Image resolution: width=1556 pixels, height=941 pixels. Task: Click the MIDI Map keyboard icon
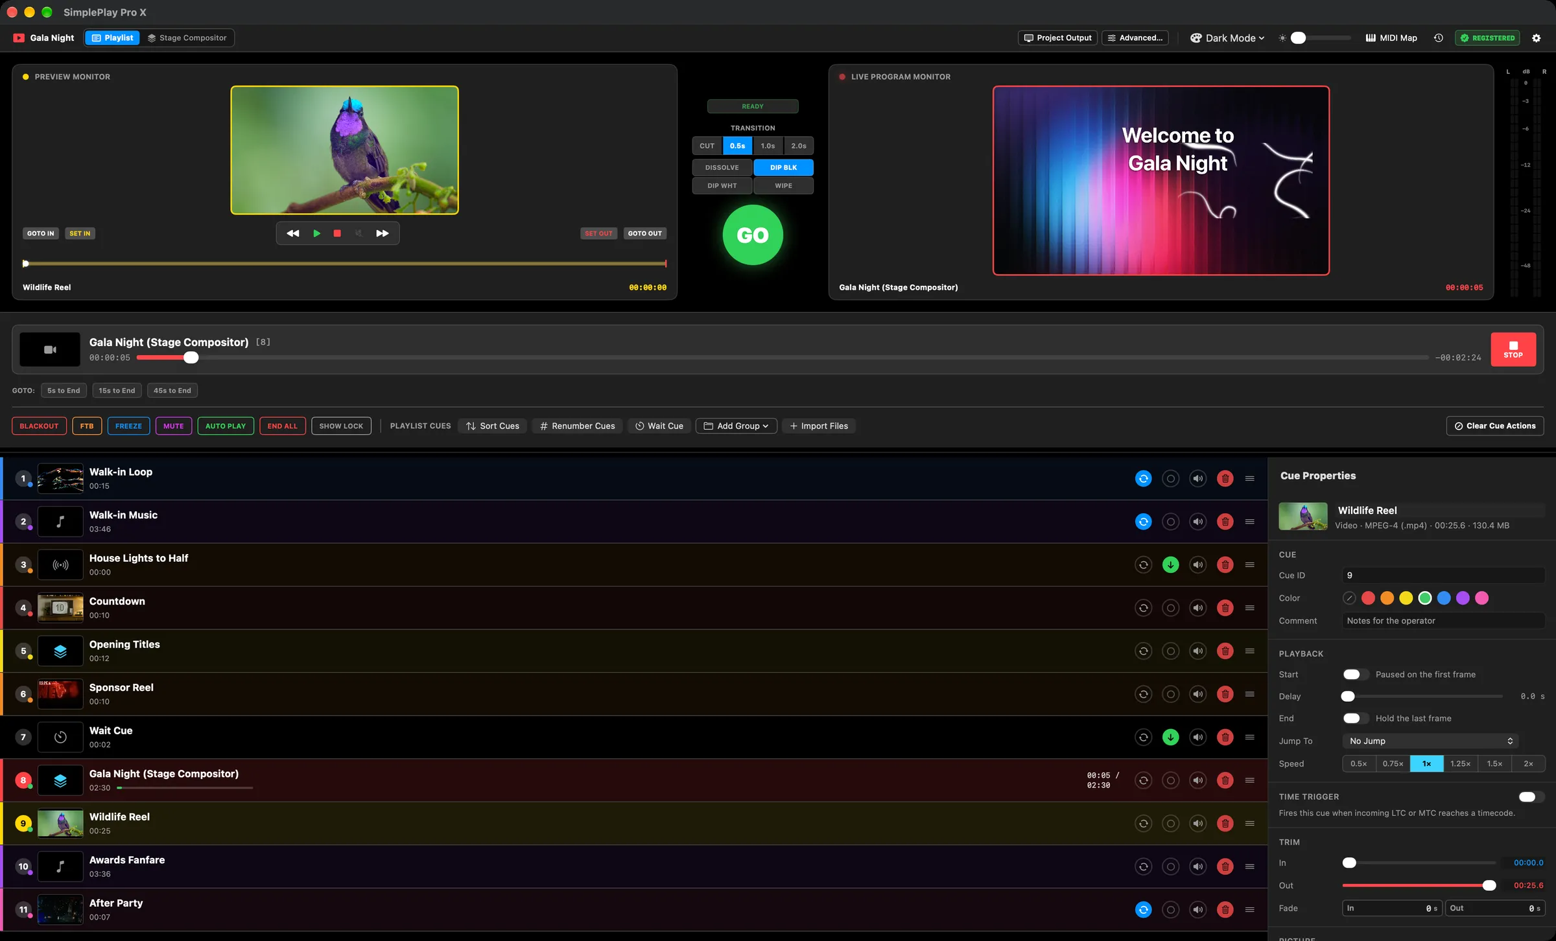click(1371, 38)
